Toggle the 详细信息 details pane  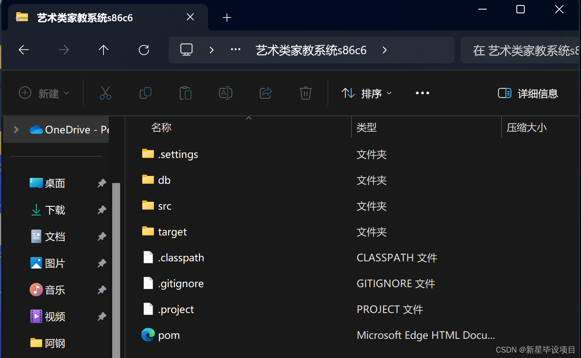click(x=528, y=93)
